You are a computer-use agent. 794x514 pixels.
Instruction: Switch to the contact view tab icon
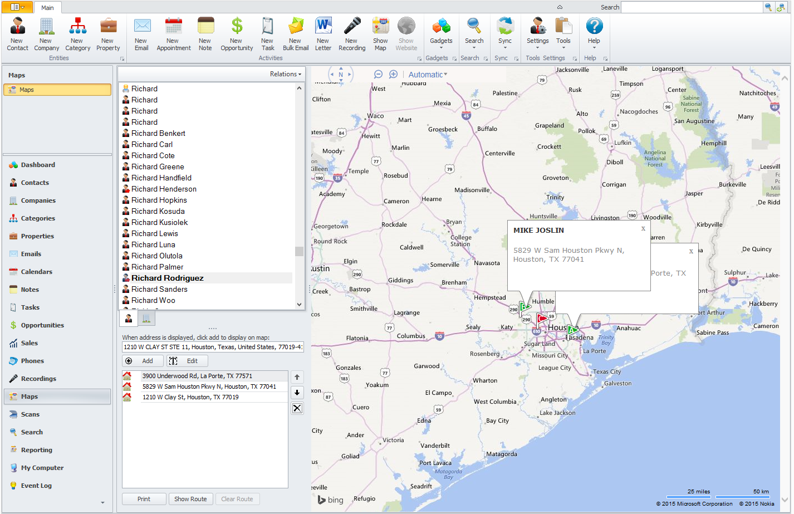(129, 318)
